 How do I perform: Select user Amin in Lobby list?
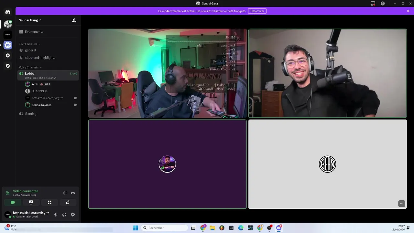[51, 84]
